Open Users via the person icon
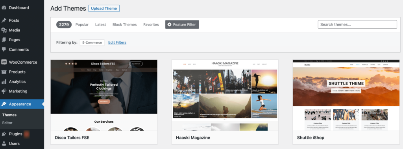The image size is (403, 149). [4, 143]
